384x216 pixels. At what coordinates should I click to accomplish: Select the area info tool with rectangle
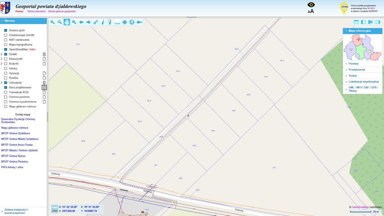click(x=110, y=22)
